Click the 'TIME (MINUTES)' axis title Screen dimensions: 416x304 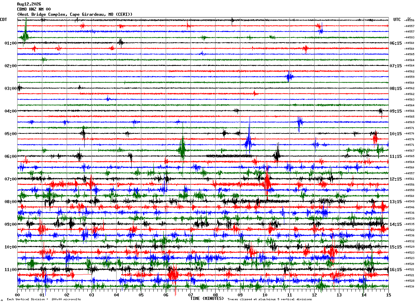point(207,299)
